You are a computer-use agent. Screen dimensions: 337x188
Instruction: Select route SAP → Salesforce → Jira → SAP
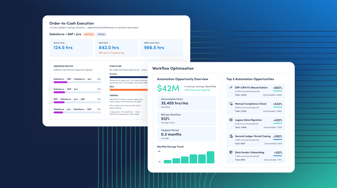pyautogui.click(x=69, y=99)
